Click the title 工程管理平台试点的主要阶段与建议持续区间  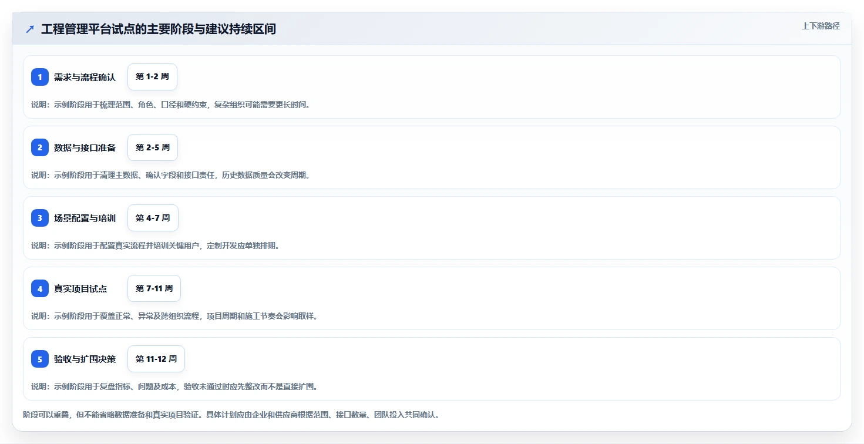159,29
